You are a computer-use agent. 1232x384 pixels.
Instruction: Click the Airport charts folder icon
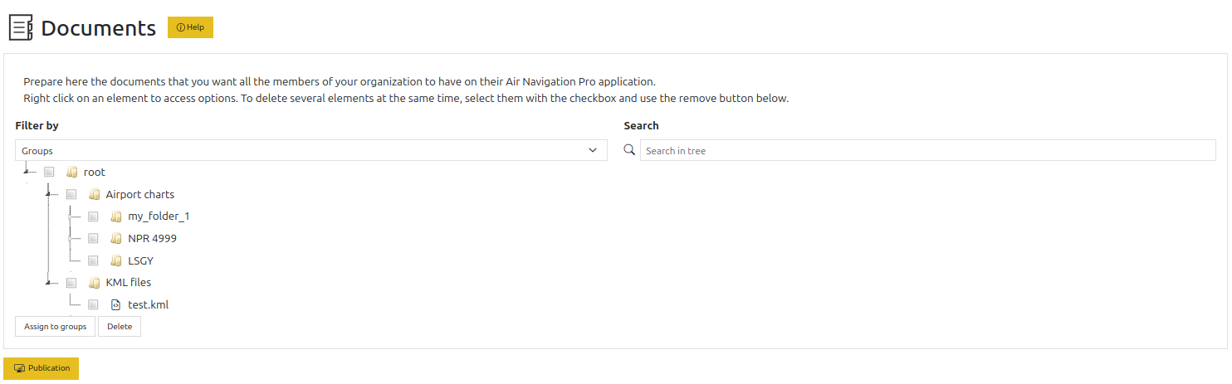94,195
